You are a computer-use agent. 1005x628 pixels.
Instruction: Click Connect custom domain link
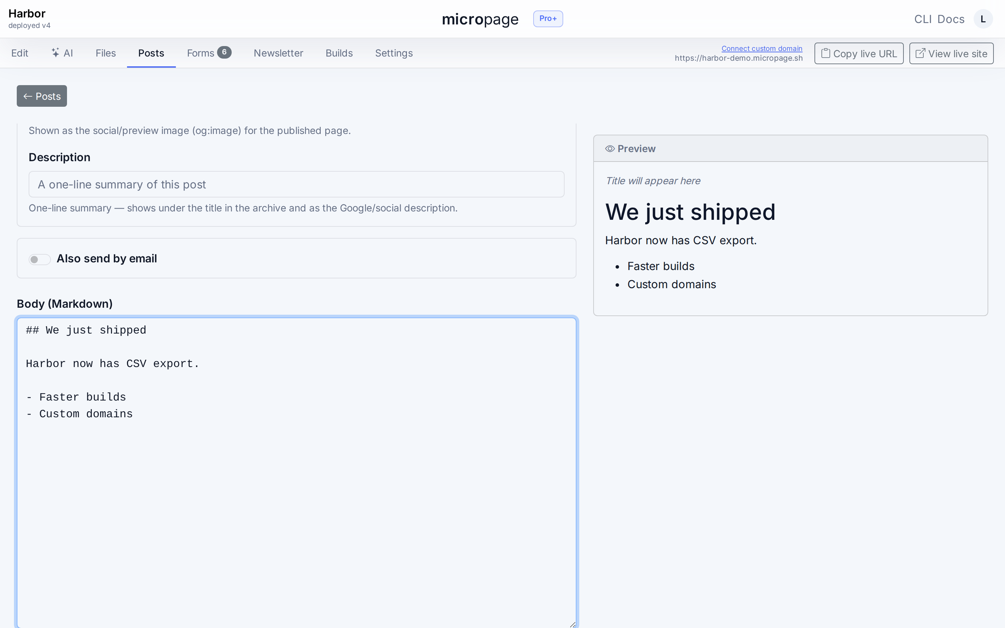pos(762,48)
